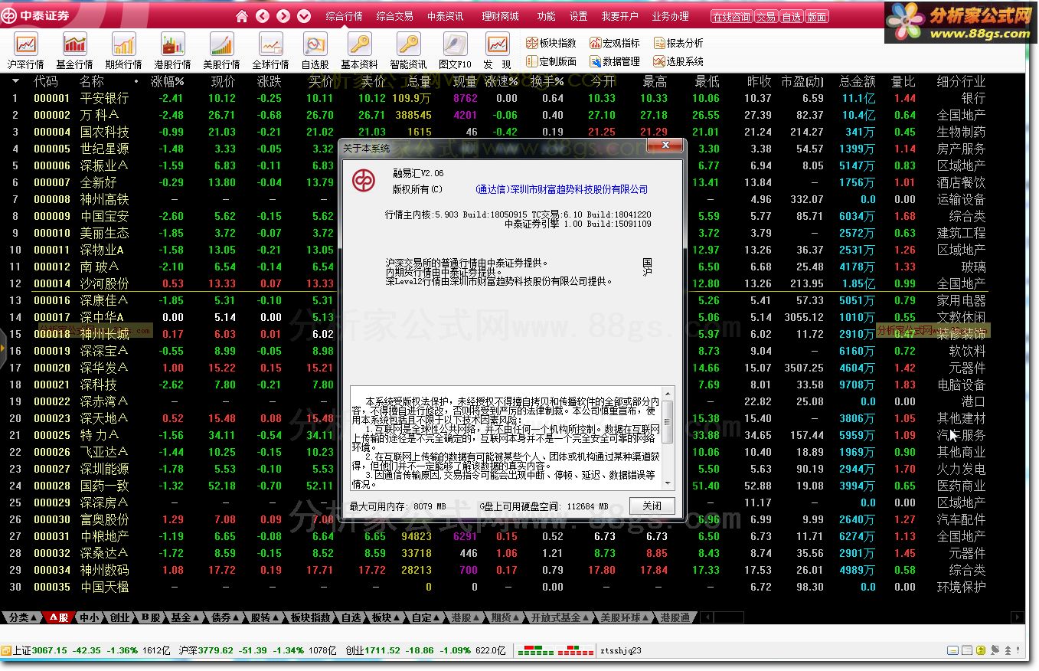This screenshot has height=671, width=1039.
Task: Close the 关于本系统 dialog with X
Action: tap(665, 146)
